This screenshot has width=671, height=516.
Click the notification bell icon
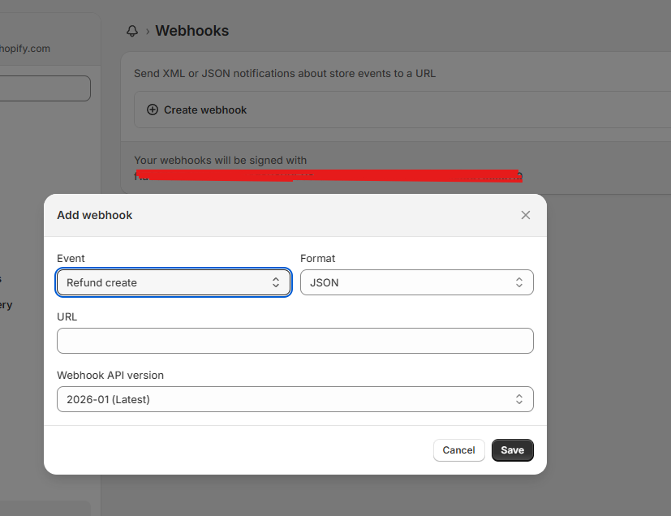click(131, 30)
